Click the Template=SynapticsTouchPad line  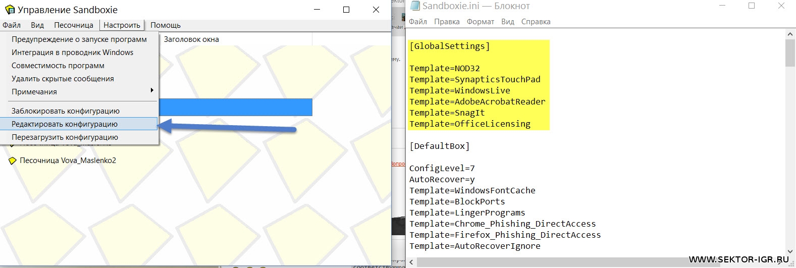point(475,79)
